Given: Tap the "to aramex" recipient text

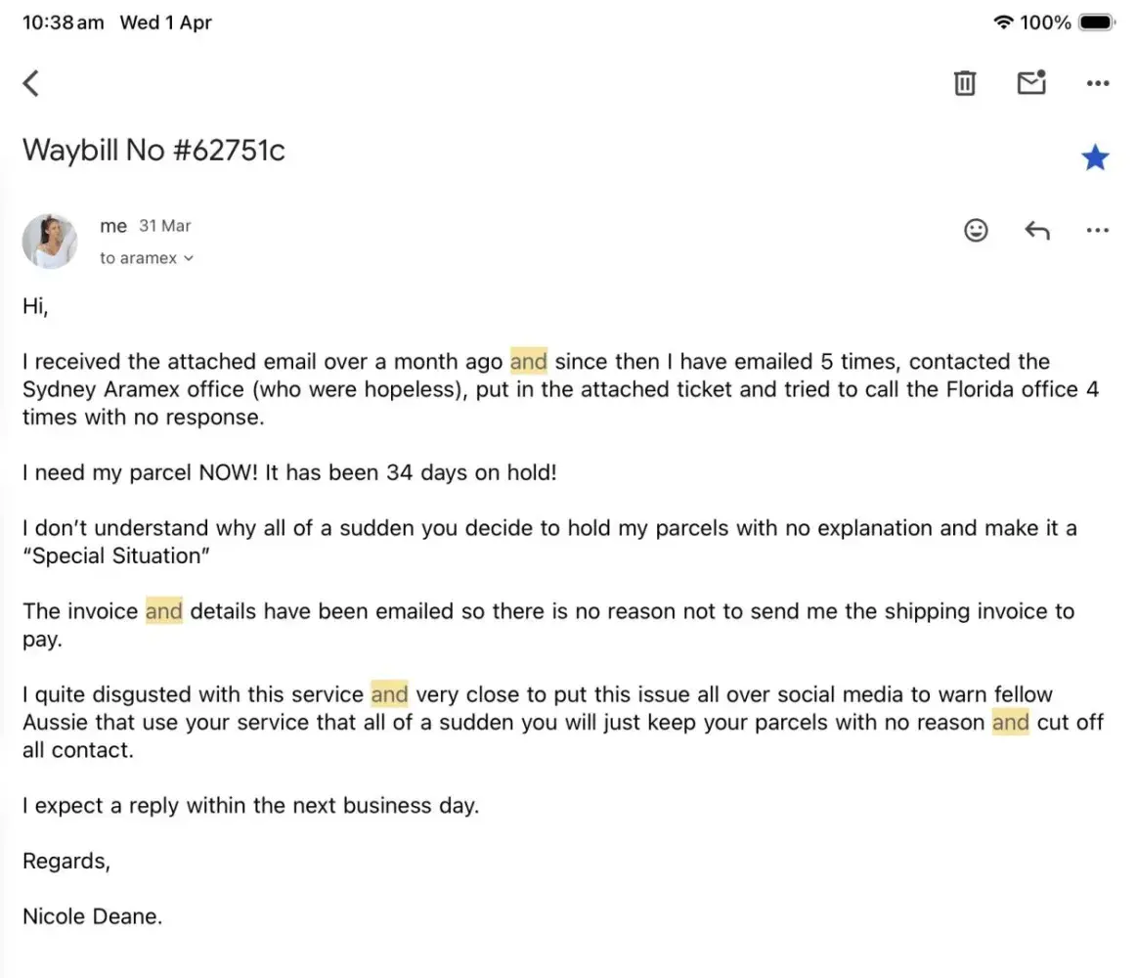Looking at the screenshot, I should [x=138, y=258].
